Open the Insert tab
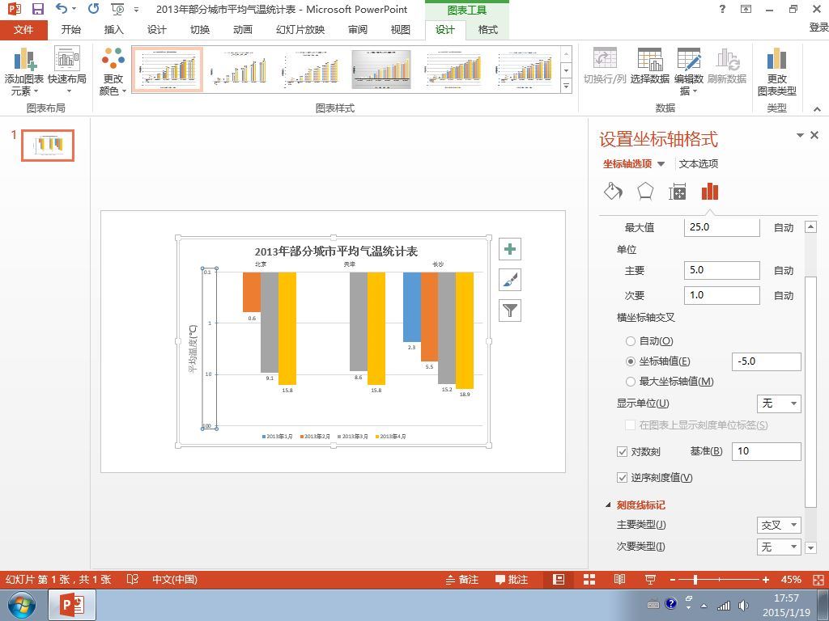 click(113, 30)
